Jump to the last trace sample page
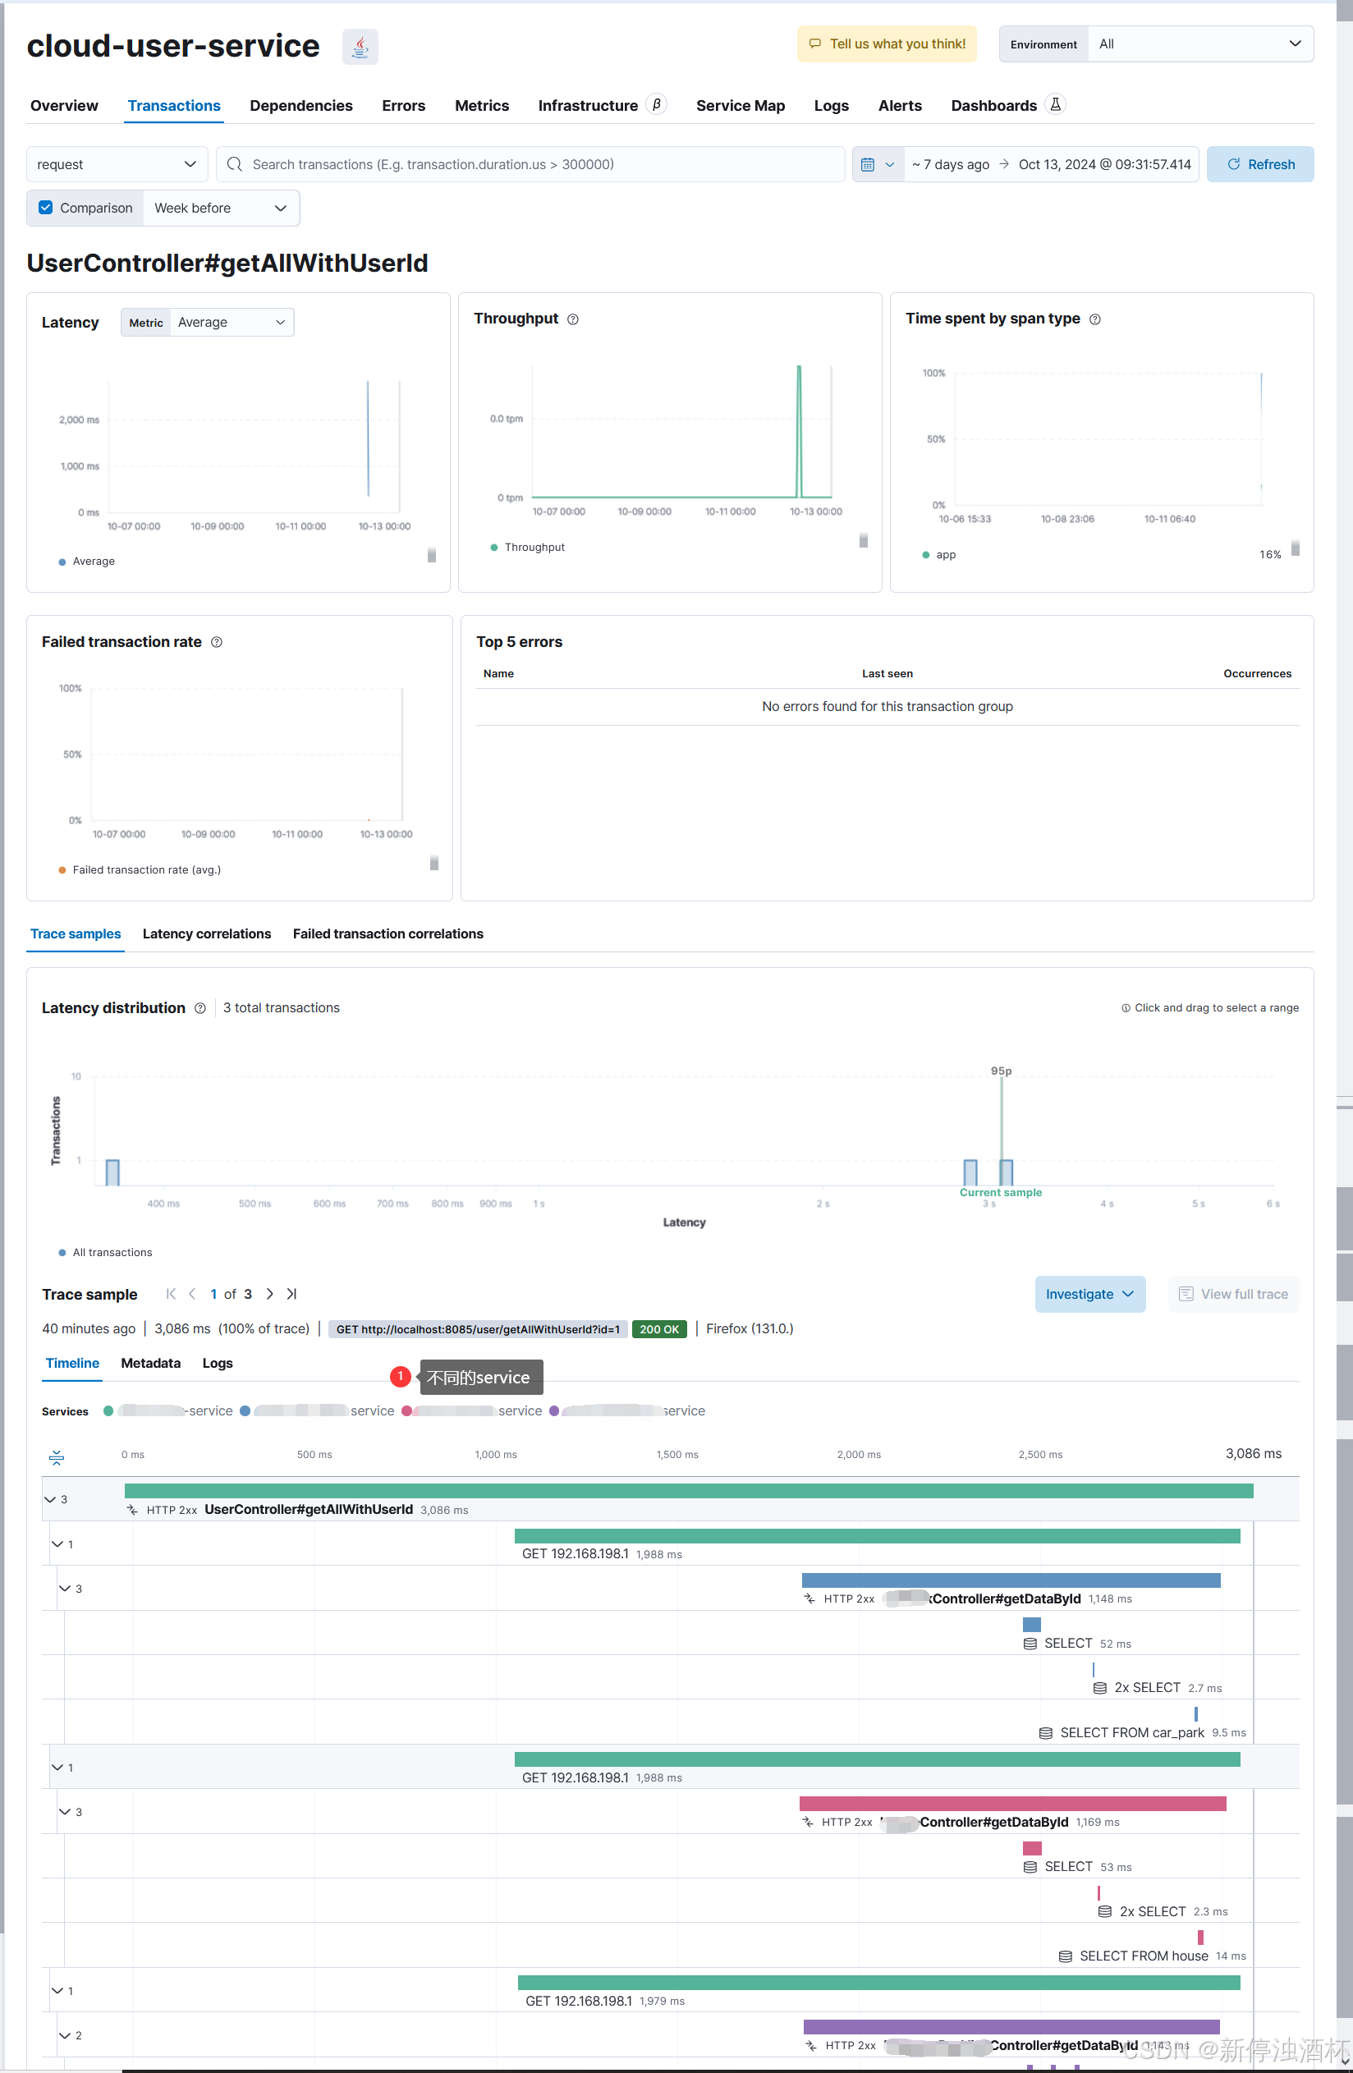The height and width of the screenshot is (2073, 1353). click(x=291, y=1295)
